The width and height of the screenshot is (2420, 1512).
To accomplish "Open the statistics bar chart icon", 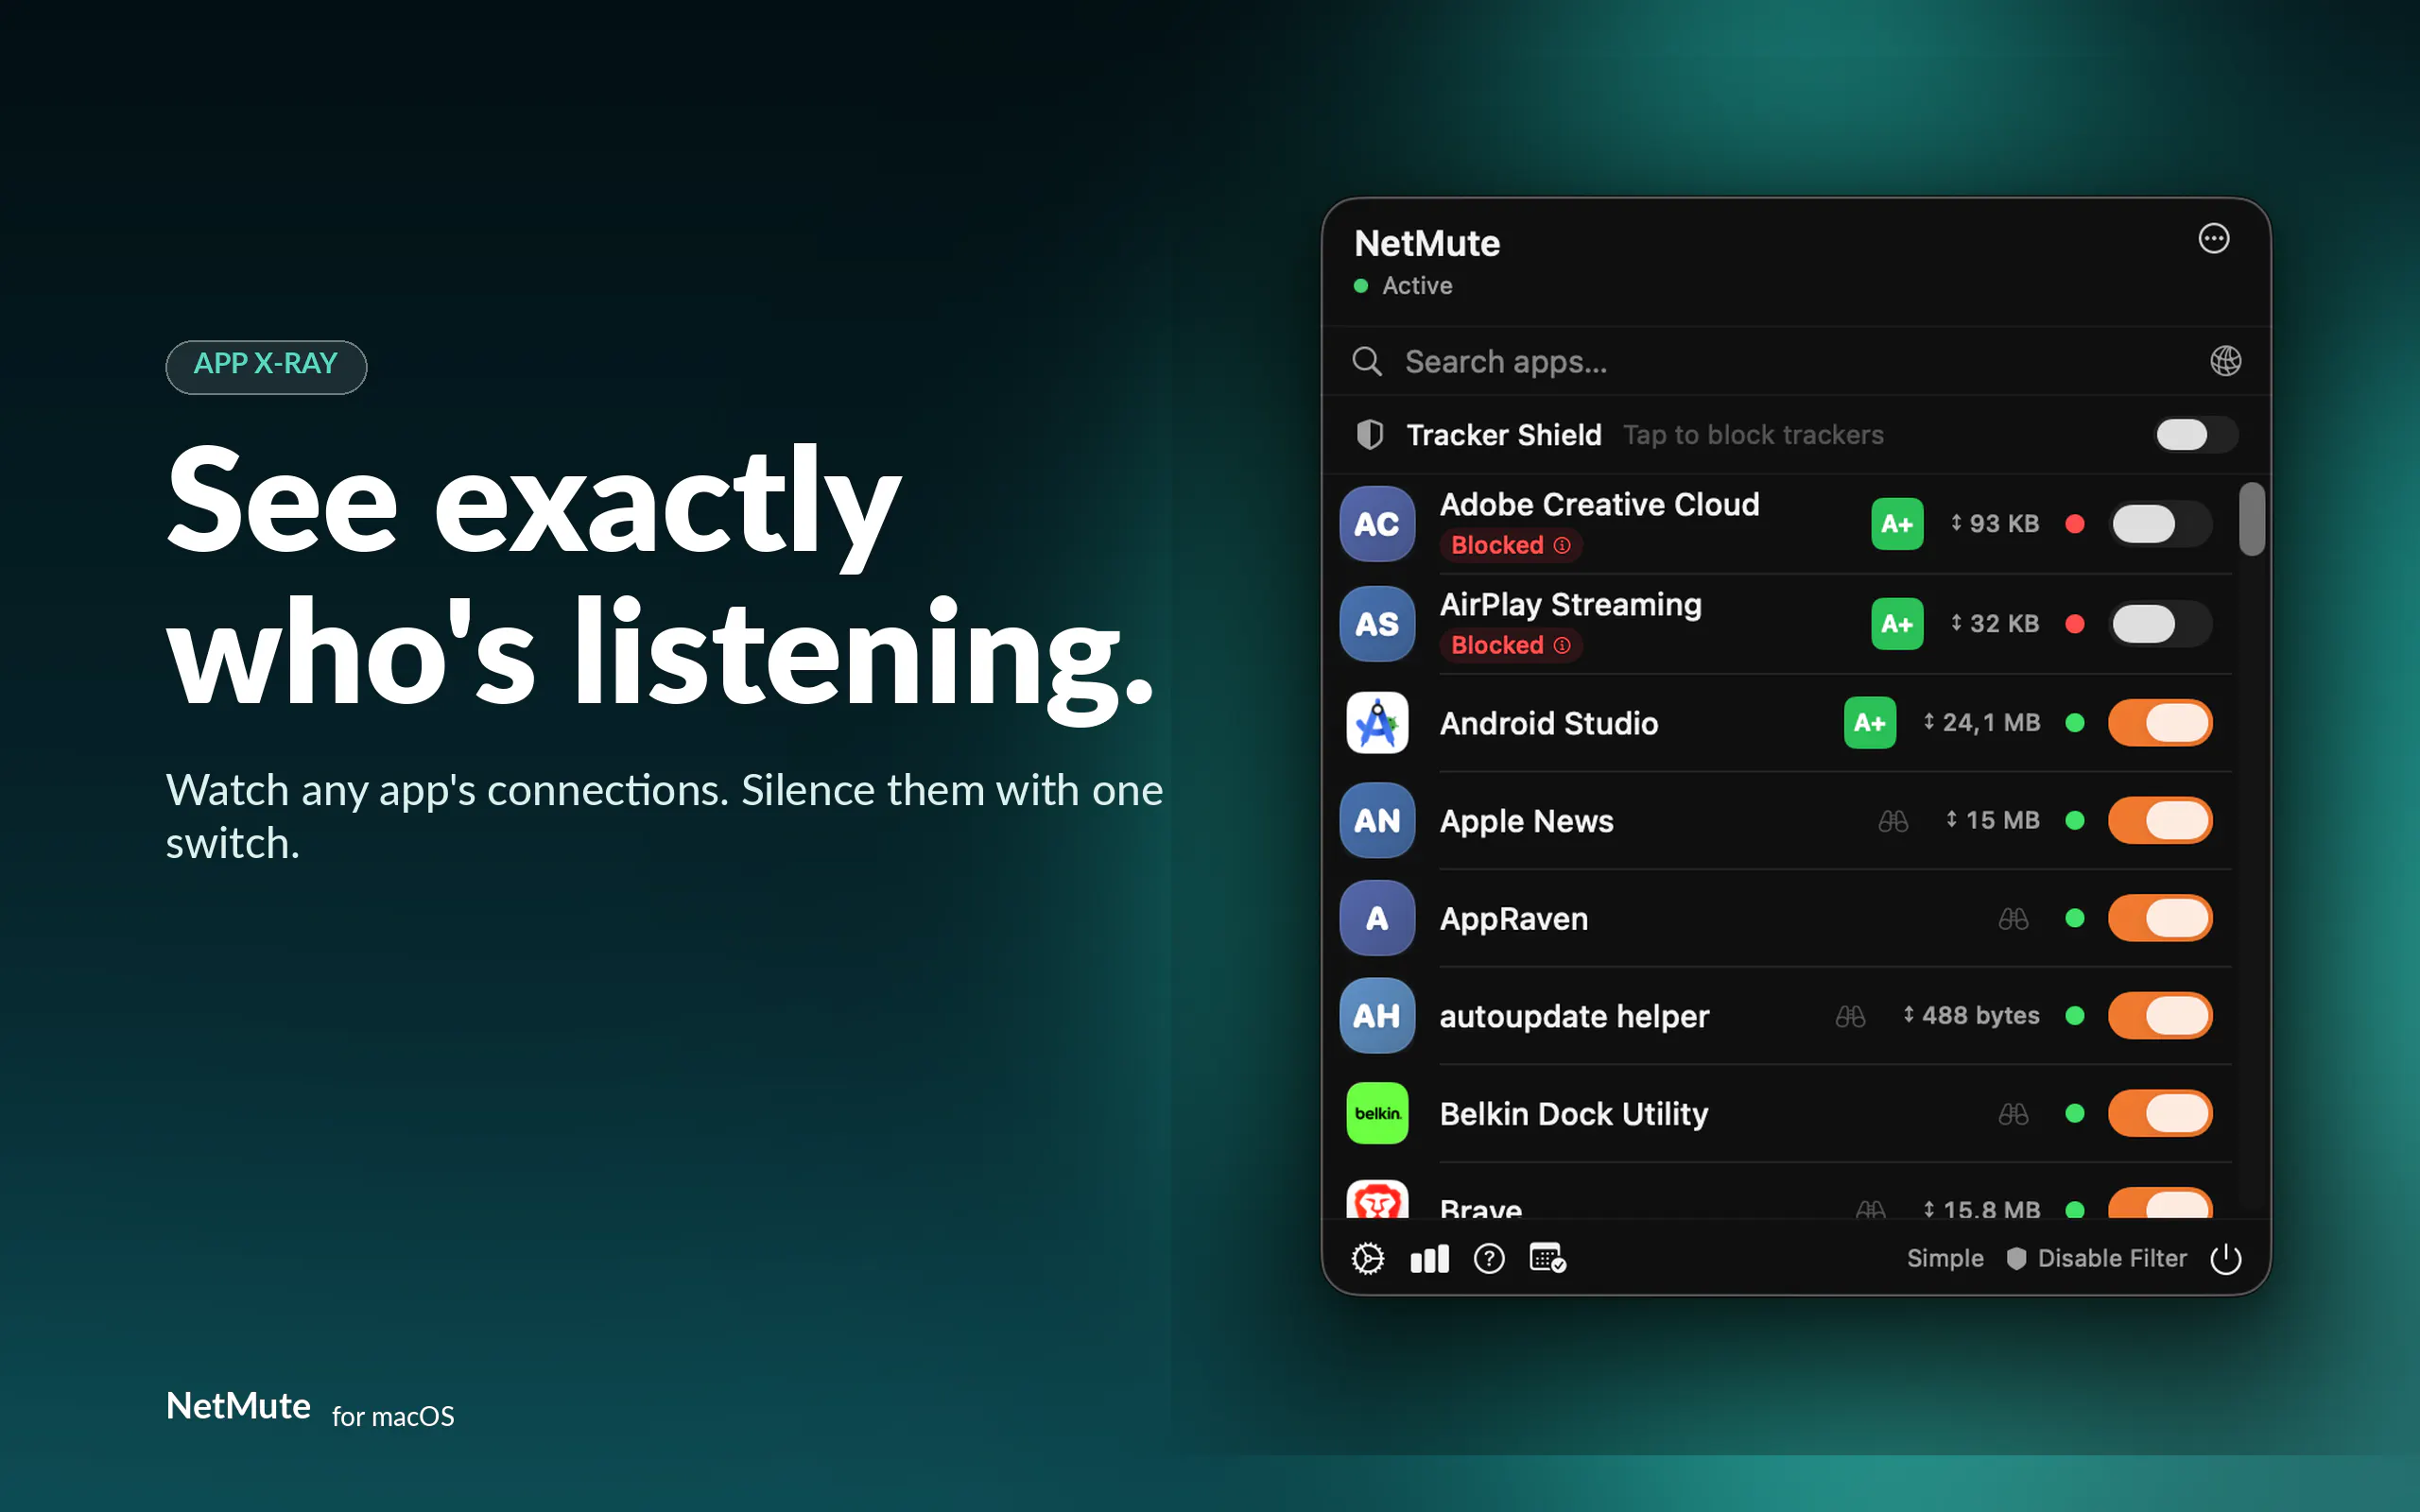I will tap(1429, 1258).
